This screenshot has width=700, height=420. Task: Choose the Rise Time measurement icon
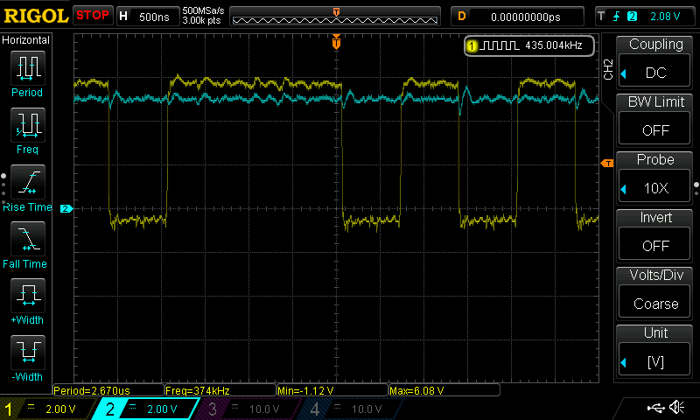pos(27,182)
